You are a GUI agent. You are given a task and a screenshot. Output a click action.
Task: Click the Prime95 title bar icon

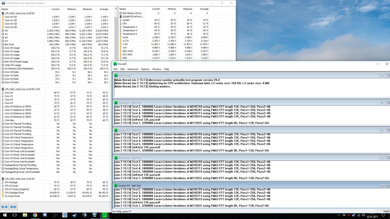coord(115,64)
